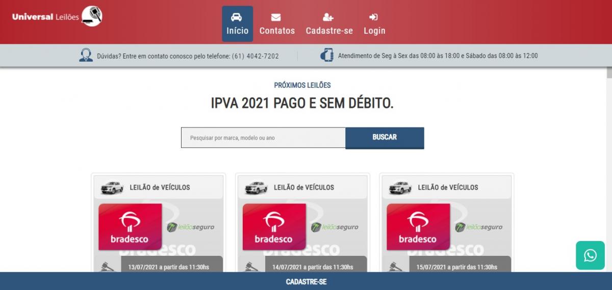The image size is (612, 290).
Task: Select the 15/07/2021 auction date label
Action: 456,267
